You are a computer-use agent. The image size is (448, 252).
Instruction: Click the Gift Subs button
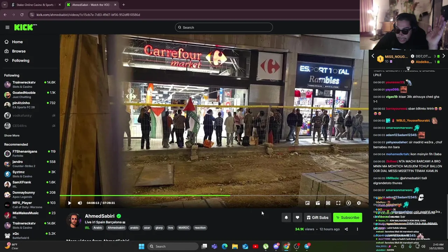point(317,218)
